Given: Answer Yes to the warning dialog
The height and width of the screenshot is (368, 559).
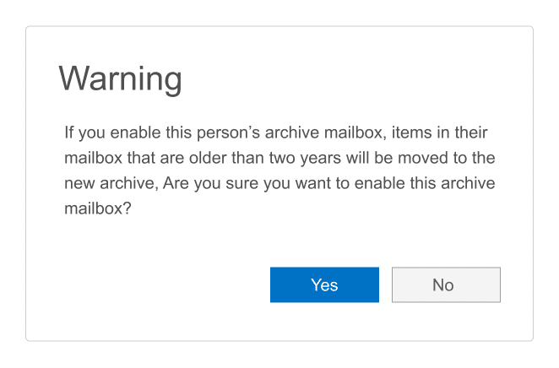Looking at the screenshot, I should coord(324,284).
